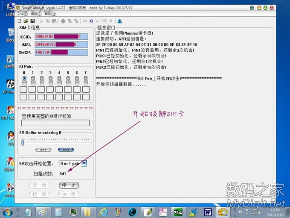Viewport: 290px width, 218px height.
Task: Click the 停止 stop button
Action: 69,185
